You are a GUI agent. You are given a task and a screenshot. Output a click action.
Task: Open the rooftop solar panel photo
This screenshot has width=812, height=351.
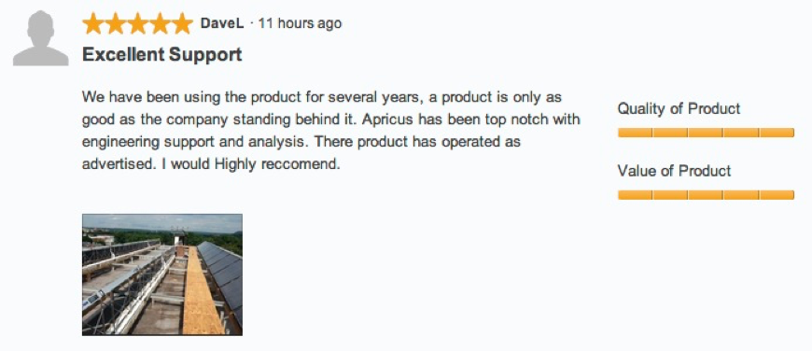(162, 274)
